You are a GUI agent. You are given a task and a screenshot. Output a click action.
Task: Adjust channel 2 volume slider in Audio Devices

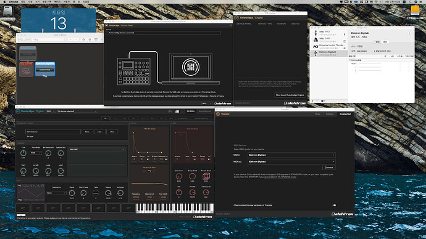point(369,70)
